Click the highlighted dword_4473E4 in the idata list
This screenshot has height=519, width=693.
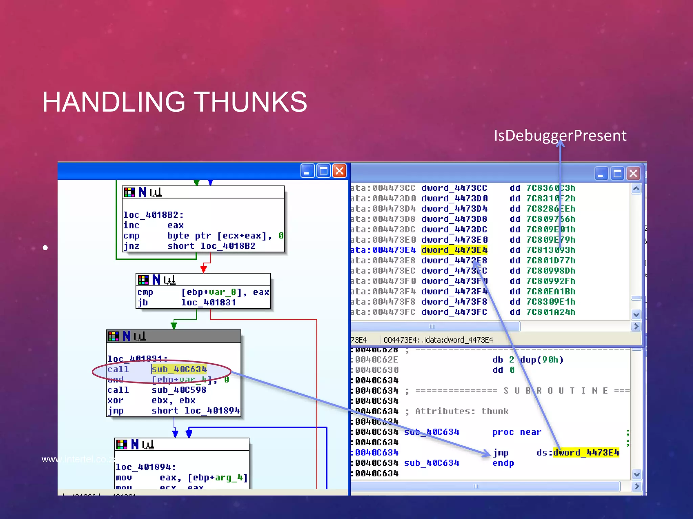(454, 250)
